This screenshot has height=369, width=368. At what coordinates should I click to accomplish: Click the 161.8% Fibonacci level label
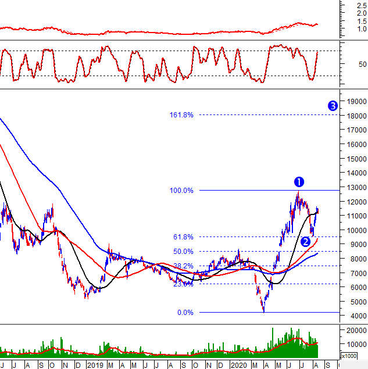(x=181, y=115)
